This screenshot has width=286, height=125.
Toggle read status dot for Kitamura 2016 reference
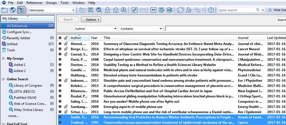pyautogui.click(x=60, y=91)
